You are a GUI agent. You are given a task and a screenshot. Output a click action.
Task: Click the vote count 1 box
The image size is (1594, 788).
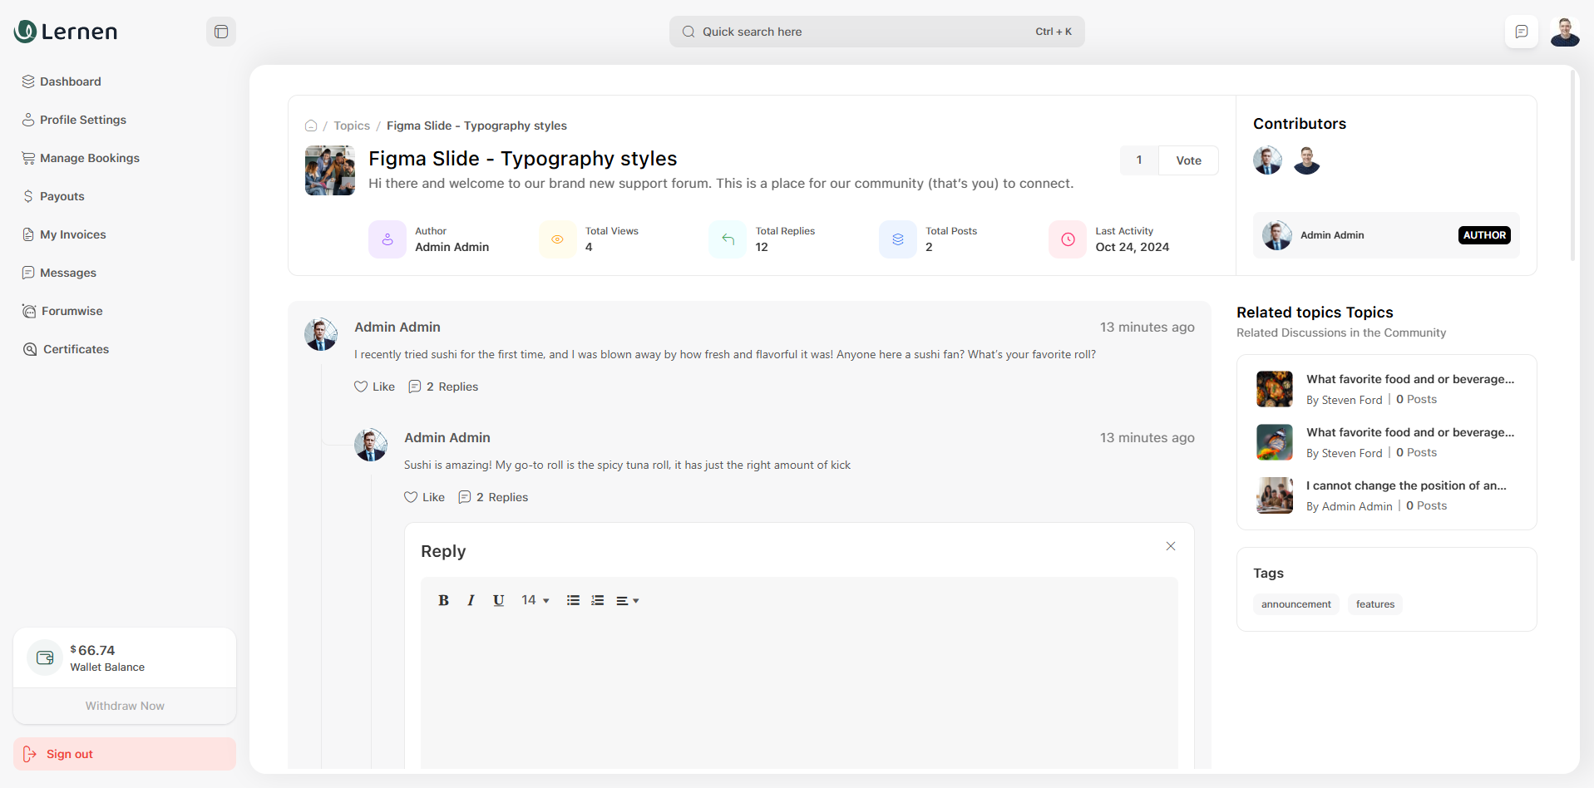1139,160
